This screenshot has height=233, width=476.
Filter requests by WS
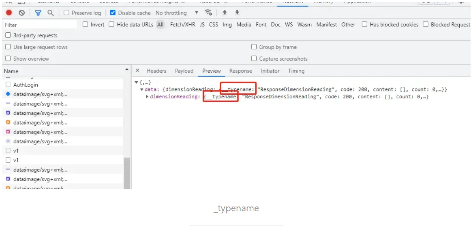pos(289,24)
